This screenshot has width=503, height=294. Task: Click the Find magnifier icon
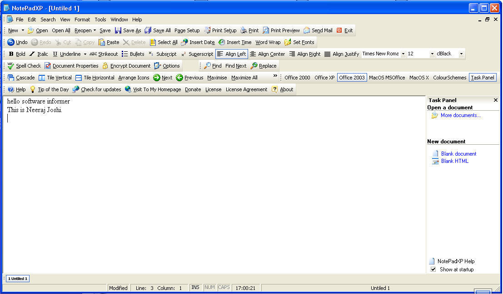click(207, 66)
